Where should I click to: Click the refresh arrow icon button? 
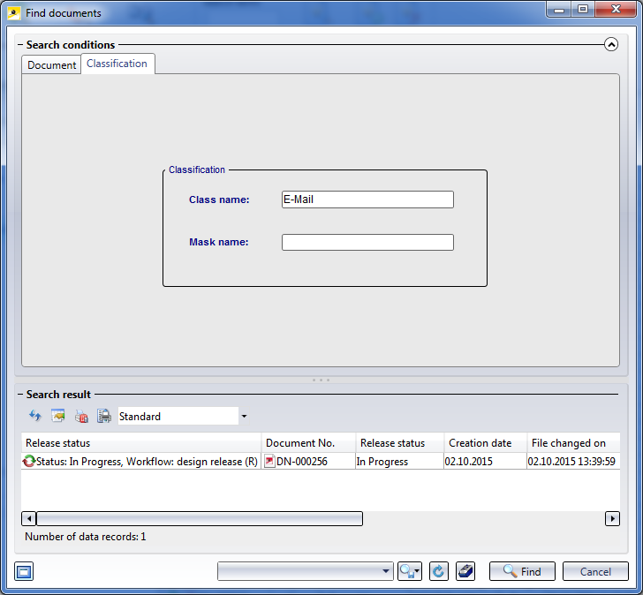coord(438,571)
